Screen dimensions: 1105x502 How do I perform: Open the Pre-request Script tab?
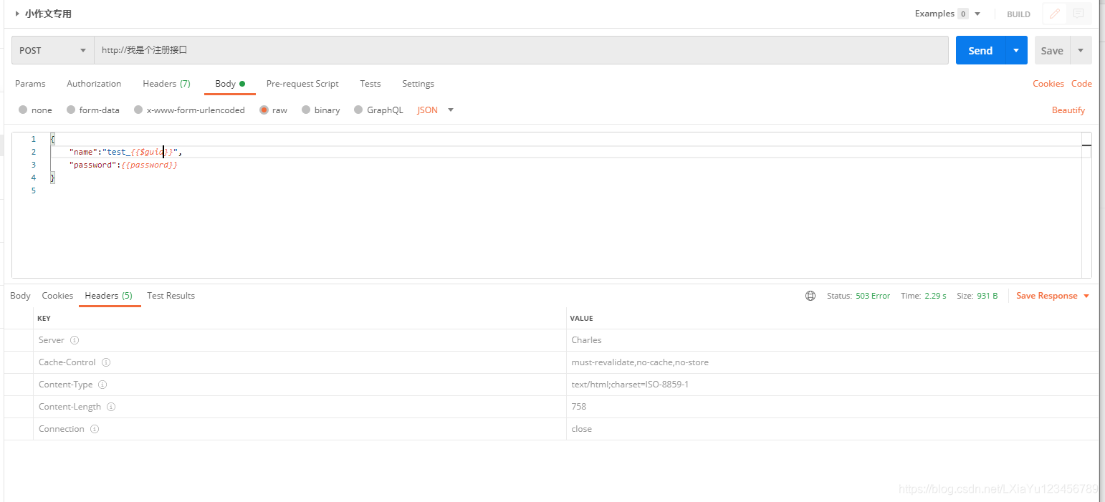point(302,84)
